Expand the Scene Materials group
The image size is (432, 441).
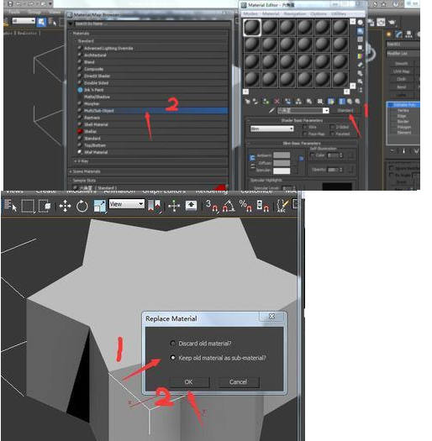point(71,171)
